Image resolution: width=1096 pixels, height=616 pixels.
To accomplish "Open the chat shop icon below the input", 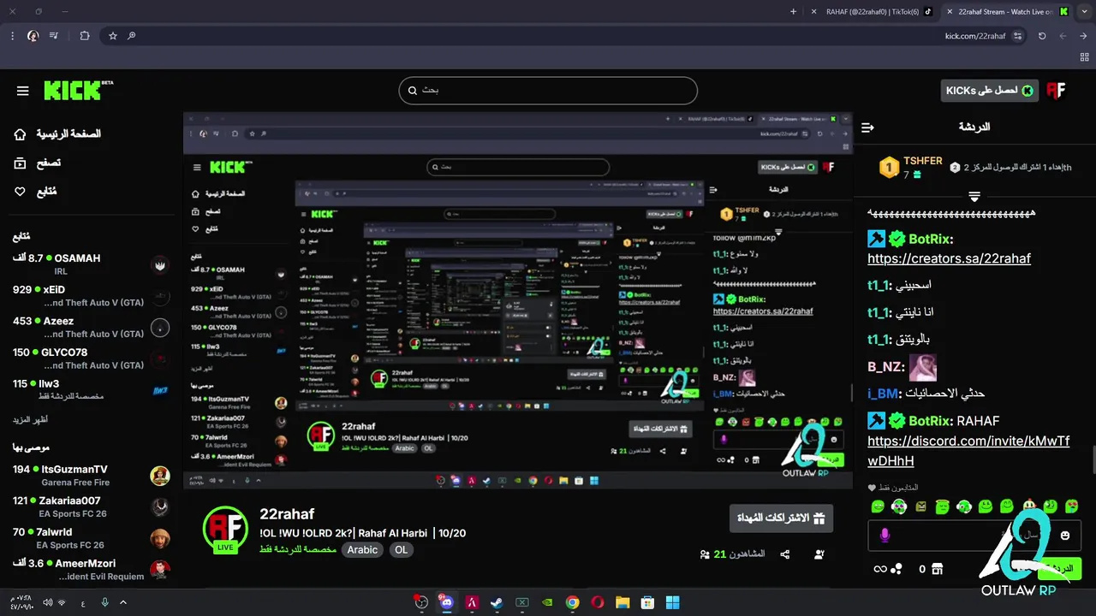I will click(x=937, y=569).
